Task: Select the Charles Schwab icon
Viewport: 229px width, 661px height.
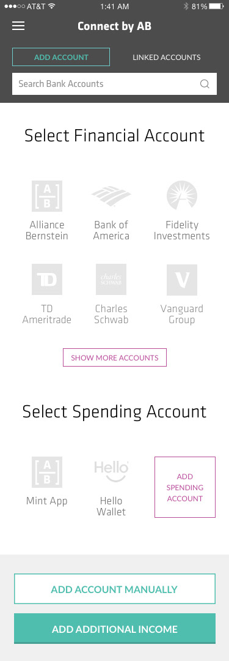Action: click(111, 280)
